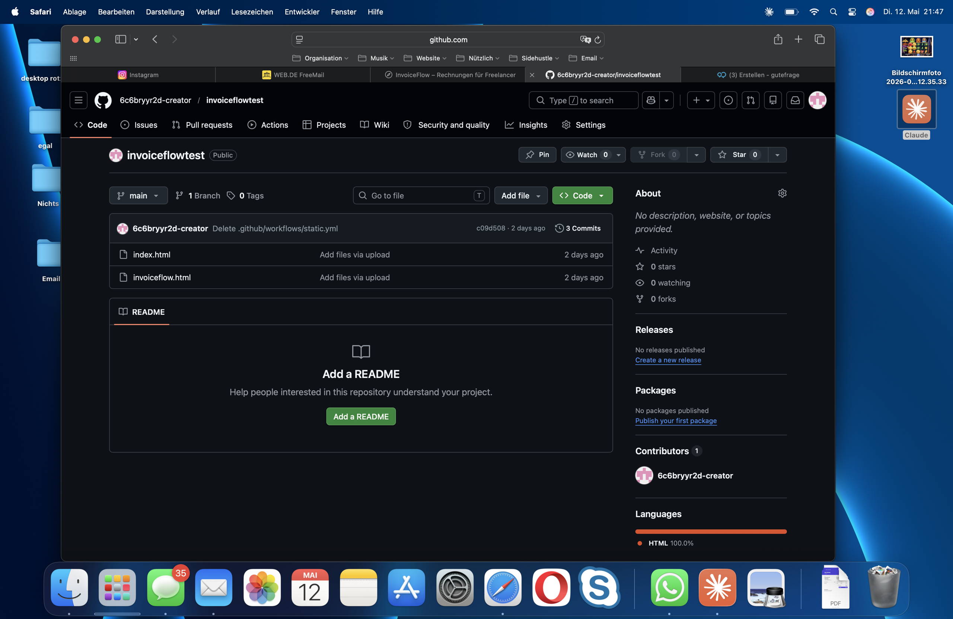
Task: Open Publish your first package link
Action: 676,420
